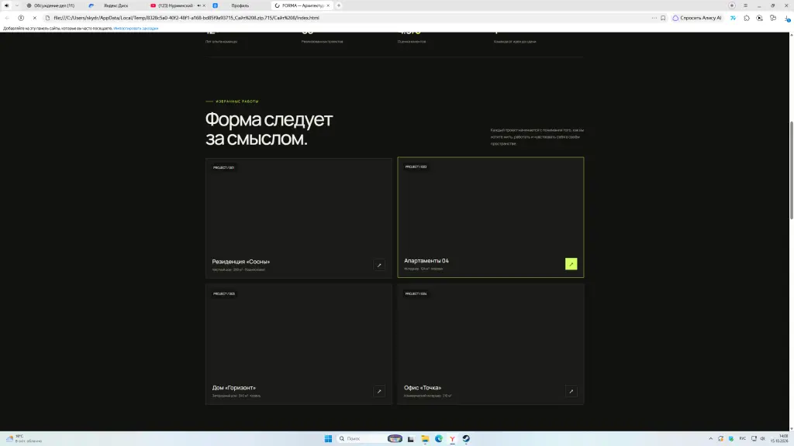Open the Апартаменты 04 project title

click(426, 261)
